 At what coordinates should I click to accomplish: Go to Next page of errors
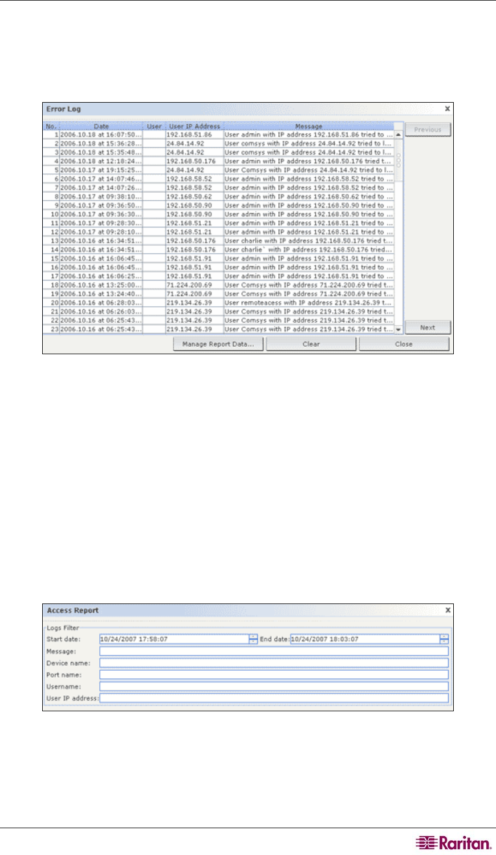point(428,327)
